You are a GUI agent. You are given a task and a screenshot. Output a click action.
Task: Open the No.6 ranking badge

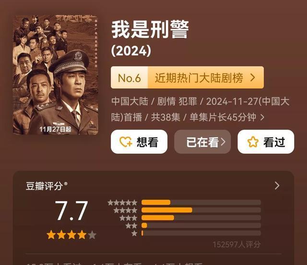(130, 78)
